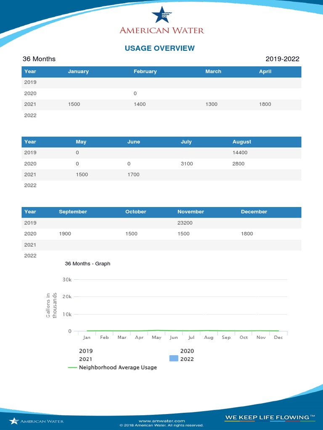
Task: Click the 2021 February value 1400
Action: tap(140, 104)
